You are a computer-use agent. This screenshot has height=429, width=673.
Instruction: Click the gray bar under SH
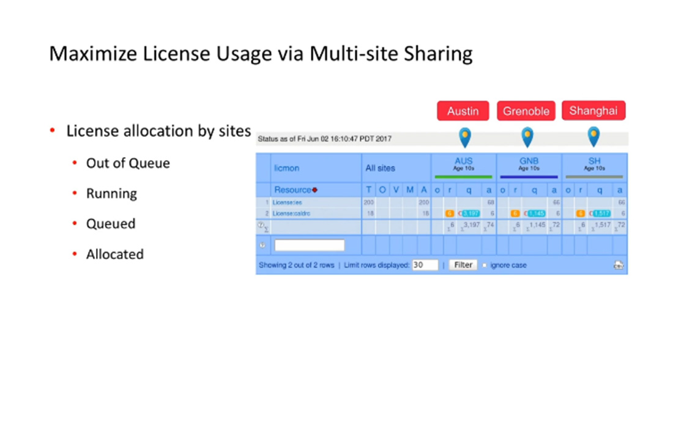[x=594, y=177]
